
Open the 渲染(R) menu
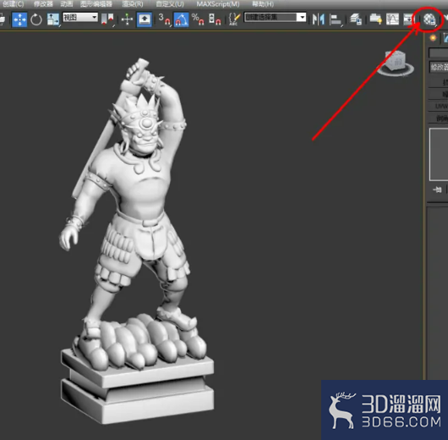(133, 4)
